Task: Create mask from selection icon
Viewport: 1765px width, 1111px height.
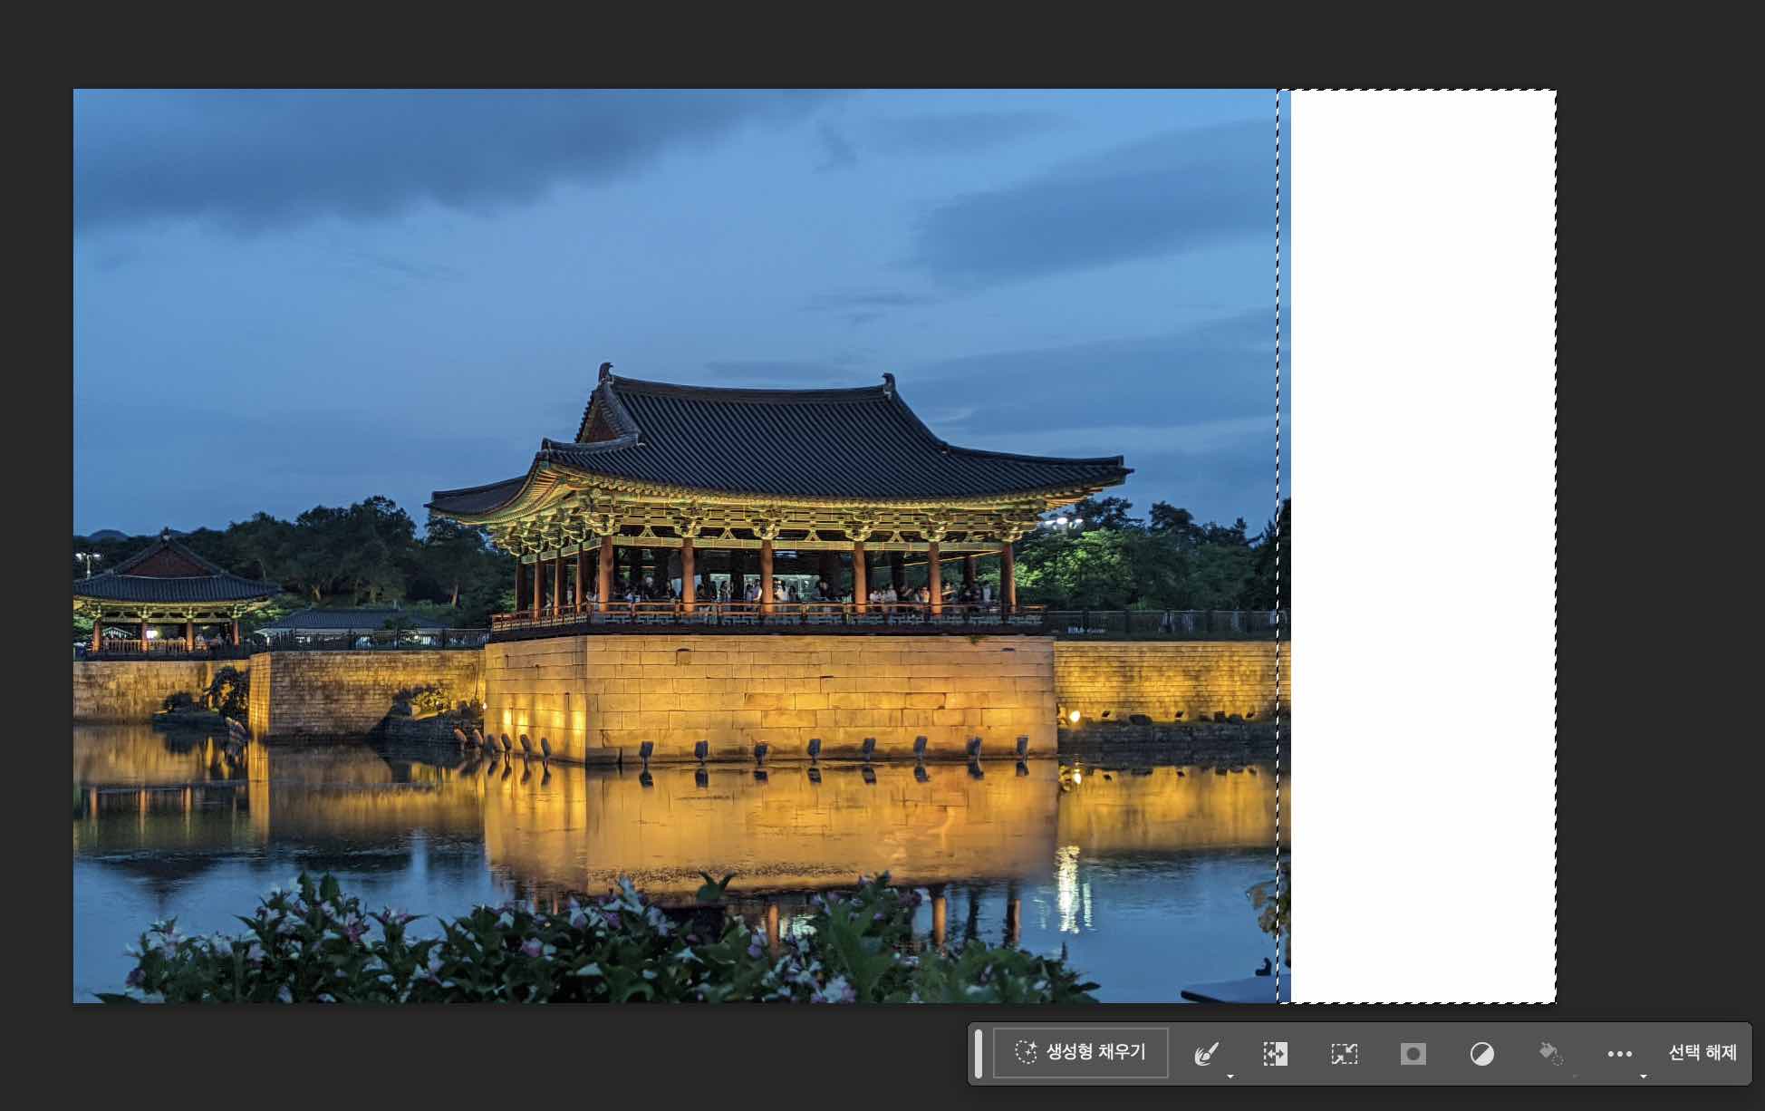Action: click(x=1413, y=1053)
